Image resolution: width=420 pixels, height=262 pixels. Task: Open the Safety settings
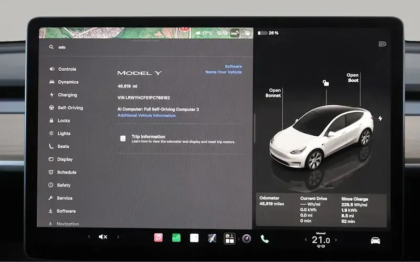59,185
